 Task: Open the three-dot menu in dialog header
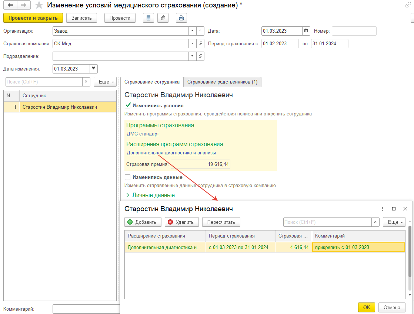click(382, 209)
